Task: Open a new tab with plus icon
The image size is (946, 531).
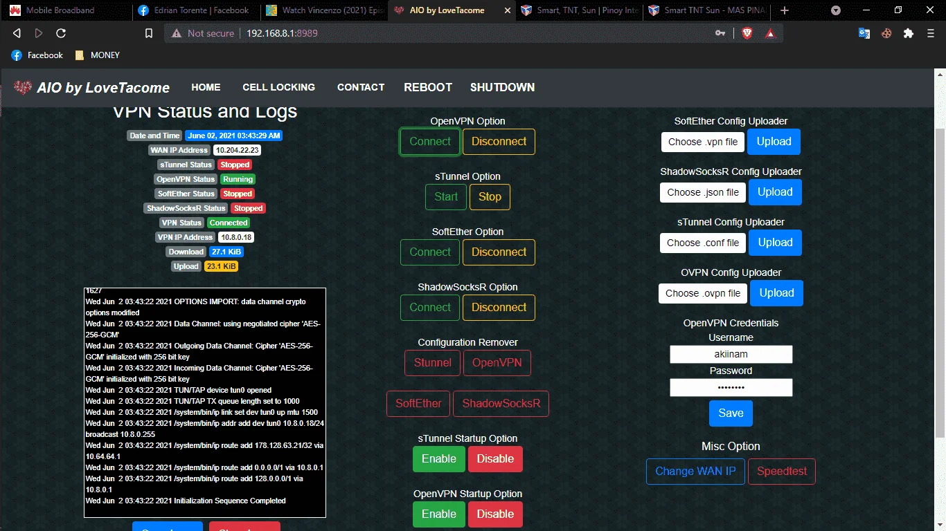Action: (785, 10)
